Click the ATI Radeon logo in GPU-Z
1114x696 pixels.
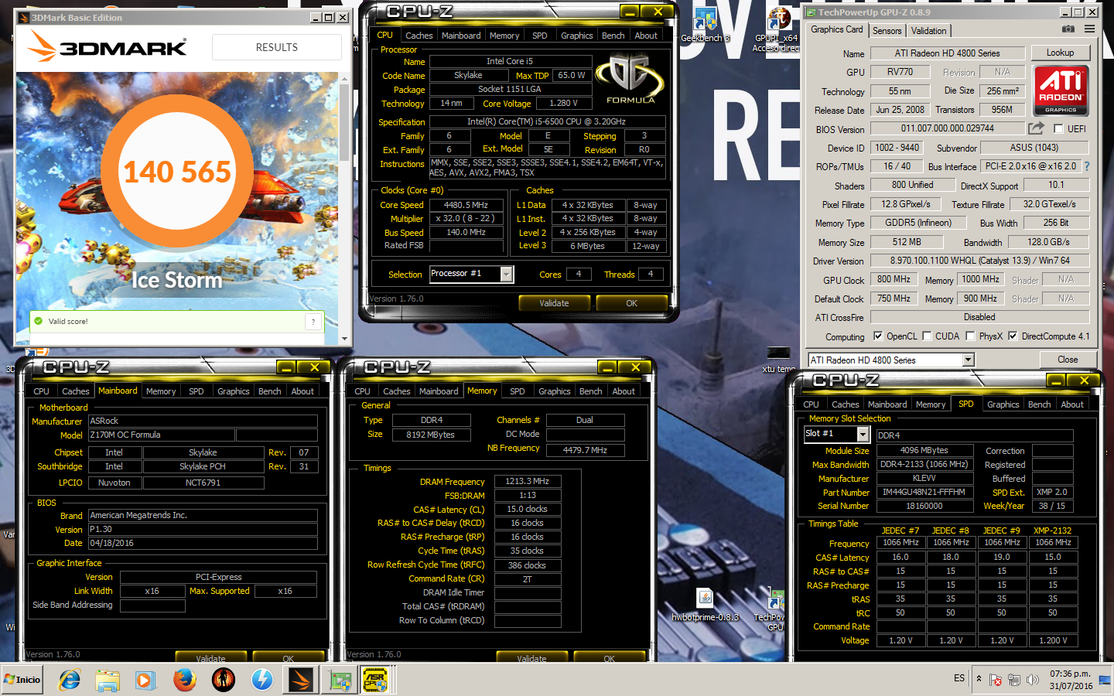[1061, 90]
